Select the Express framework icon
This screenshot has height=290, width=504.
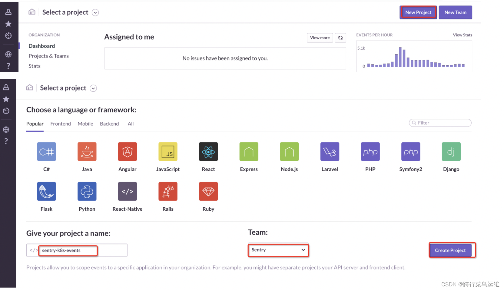249,152
